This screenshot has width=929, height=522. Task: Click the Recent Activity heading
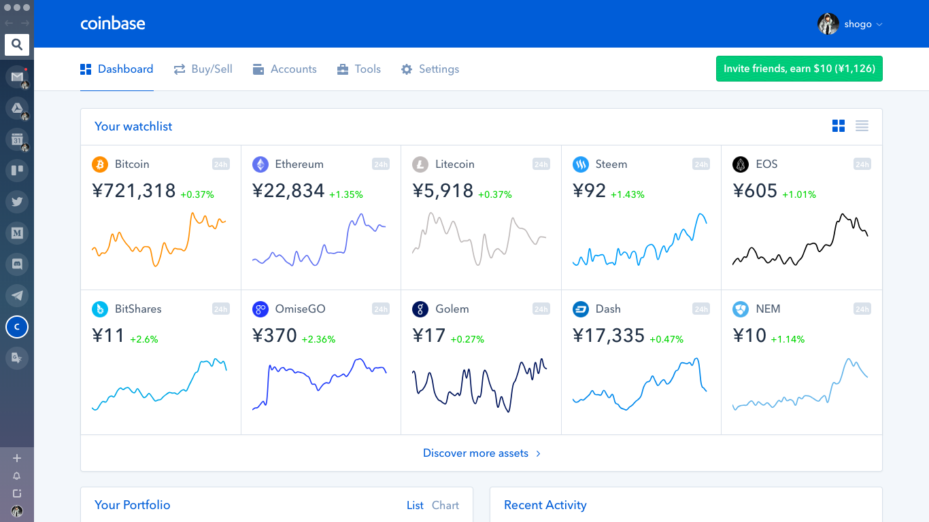(x=545, y=505)
